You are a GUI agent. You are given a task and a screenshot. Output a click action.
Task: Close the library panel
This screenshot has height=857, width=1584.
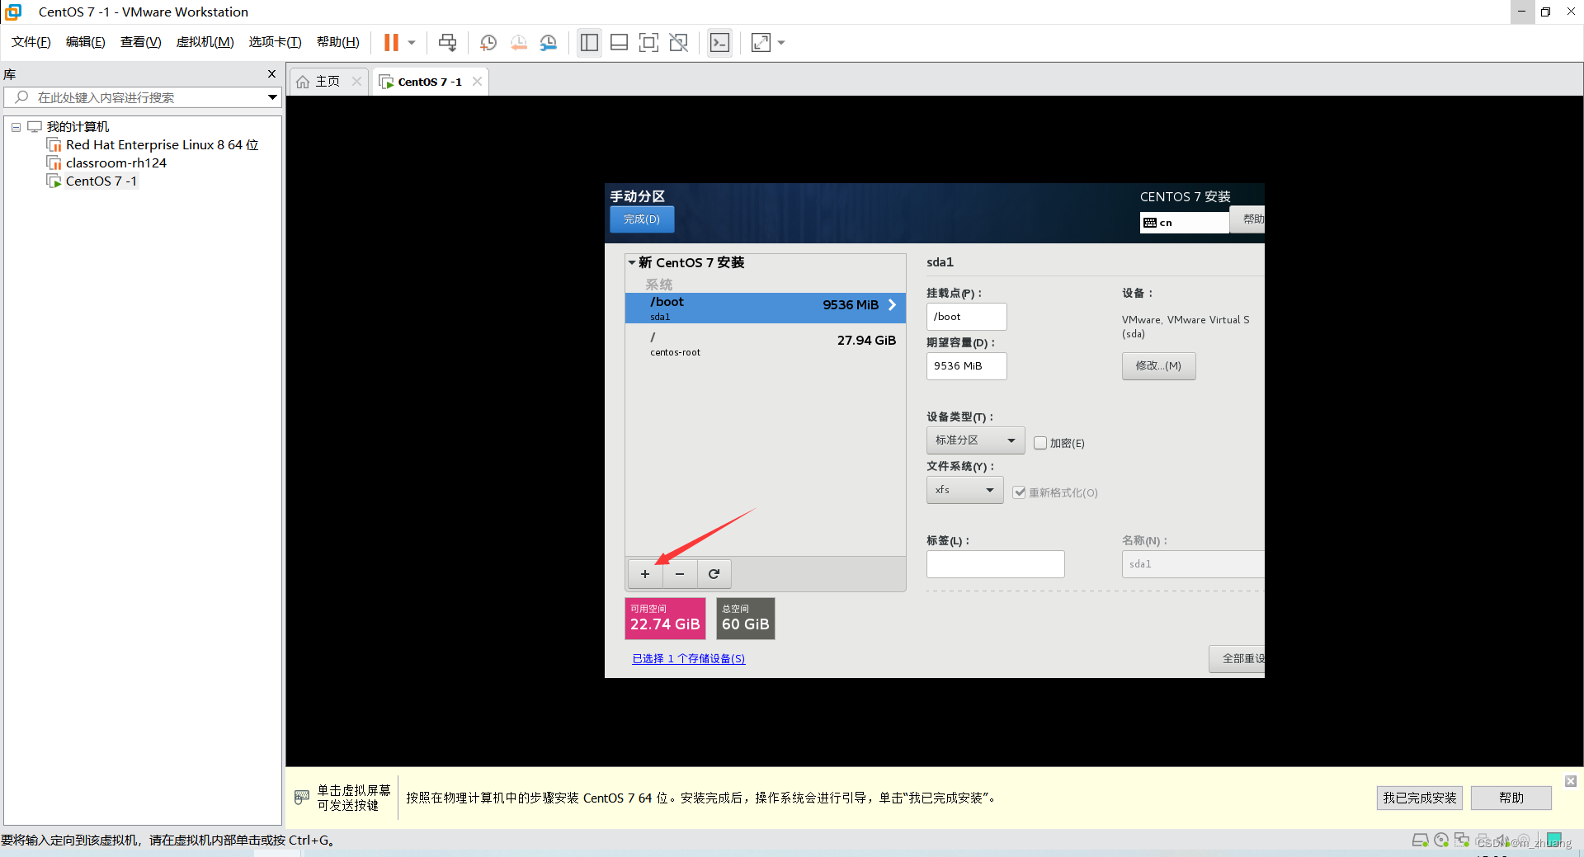pos(271,74)
